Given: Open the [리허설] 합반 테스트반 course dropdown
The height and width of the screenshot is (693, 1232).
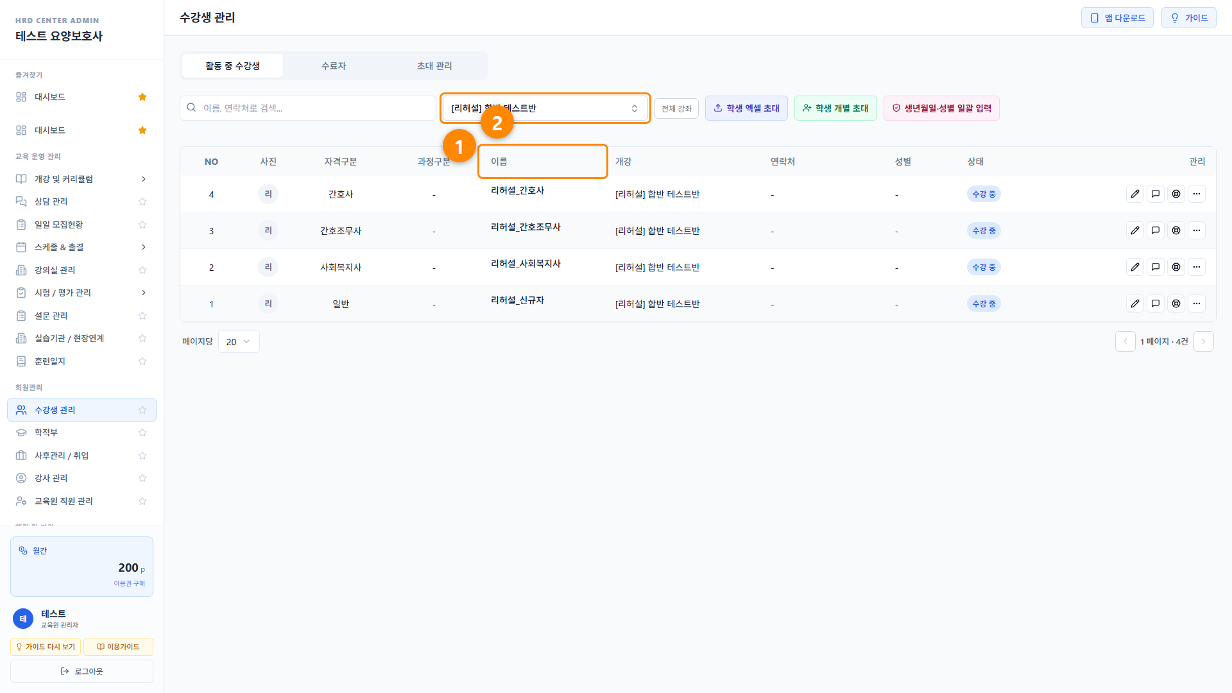Looking at the screenshot, I should pyautogui.click(x=545, y=108).
